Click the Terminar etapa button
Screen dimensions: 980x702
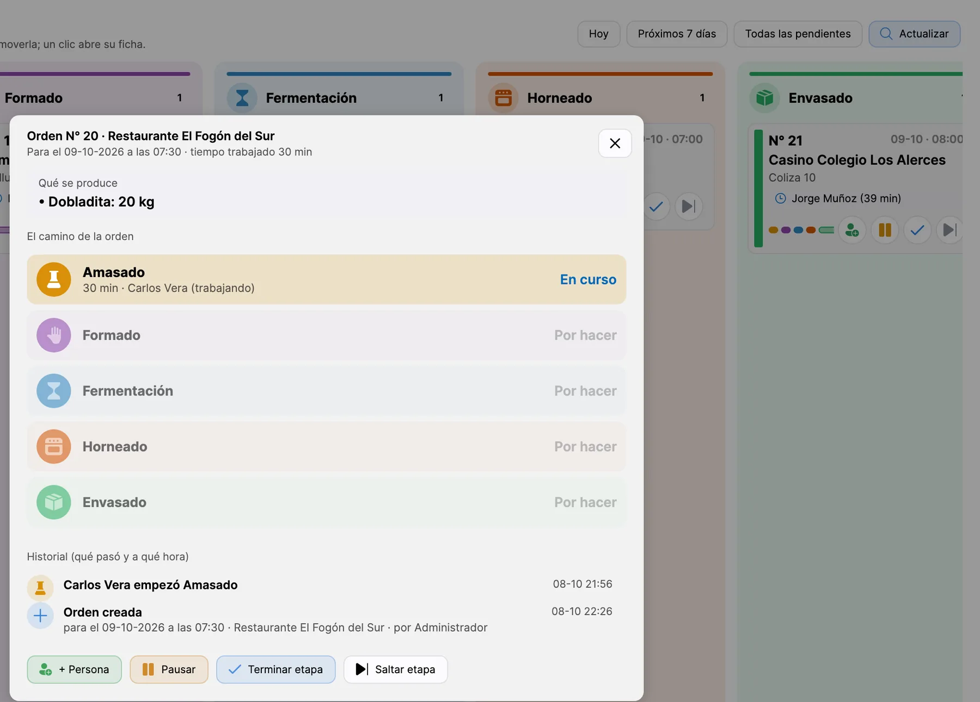(276, 669)
